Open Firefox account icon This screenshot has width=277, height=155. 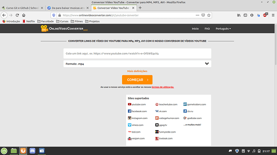[x=252, y=15]
